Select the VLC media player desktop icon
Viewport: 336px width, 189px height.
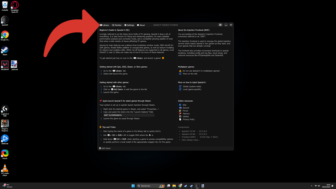point(5,170)
